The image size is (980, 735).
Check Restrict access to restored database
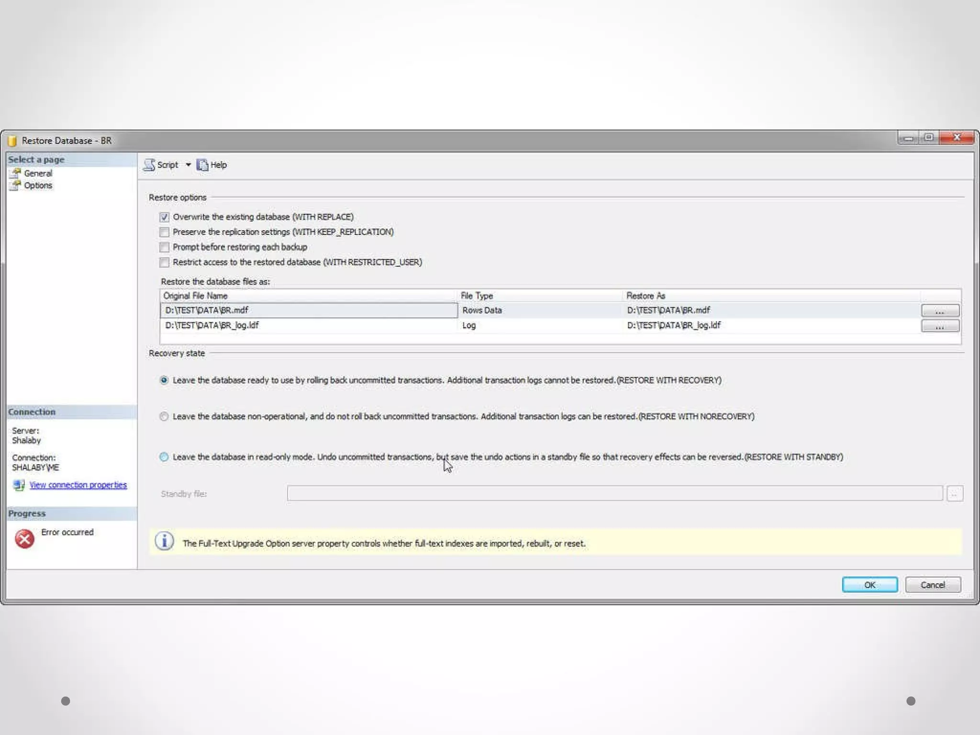(165, 263)
